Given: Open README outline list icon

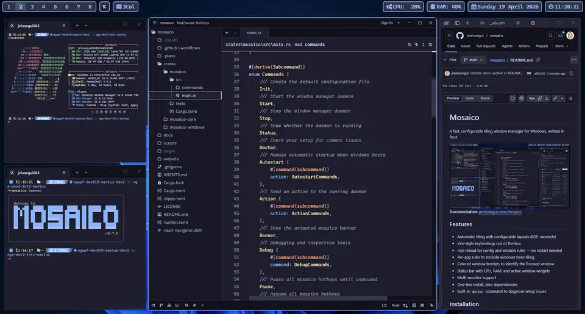Looking at the screenshot, I should click(570, 98).
